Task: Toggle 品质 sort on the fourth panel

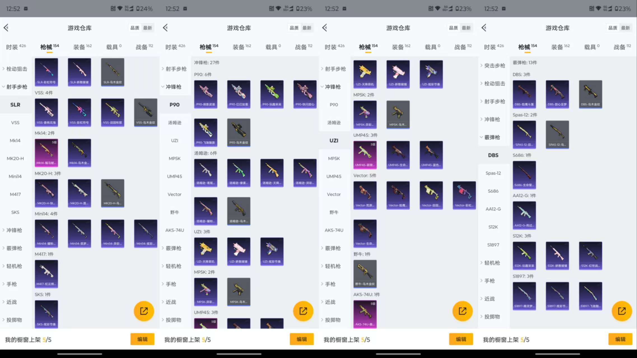Action: point(612,28)
